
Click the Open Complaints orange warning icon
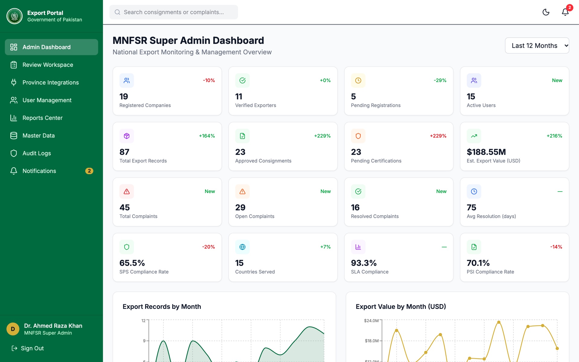[242, 192]
